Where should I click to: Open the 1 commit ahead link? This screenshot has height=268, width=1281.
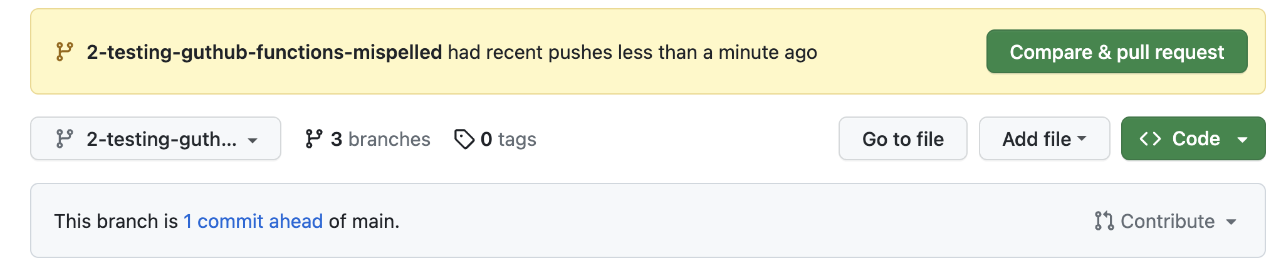point(253,221)
